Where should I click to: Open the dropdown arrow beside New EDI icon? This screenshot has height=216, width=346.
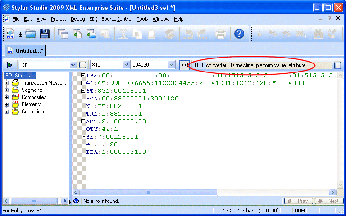20,35
